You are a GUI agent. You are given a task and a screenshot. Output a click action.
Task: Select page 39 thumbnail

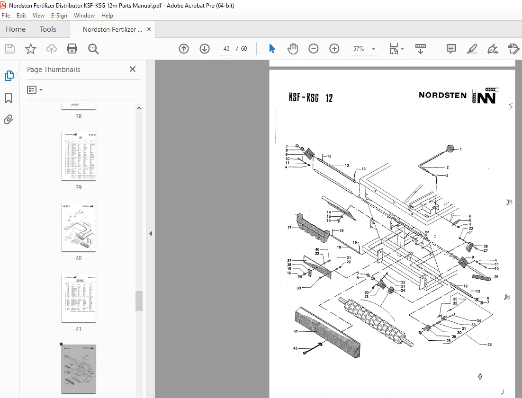(x=79, y=156)
